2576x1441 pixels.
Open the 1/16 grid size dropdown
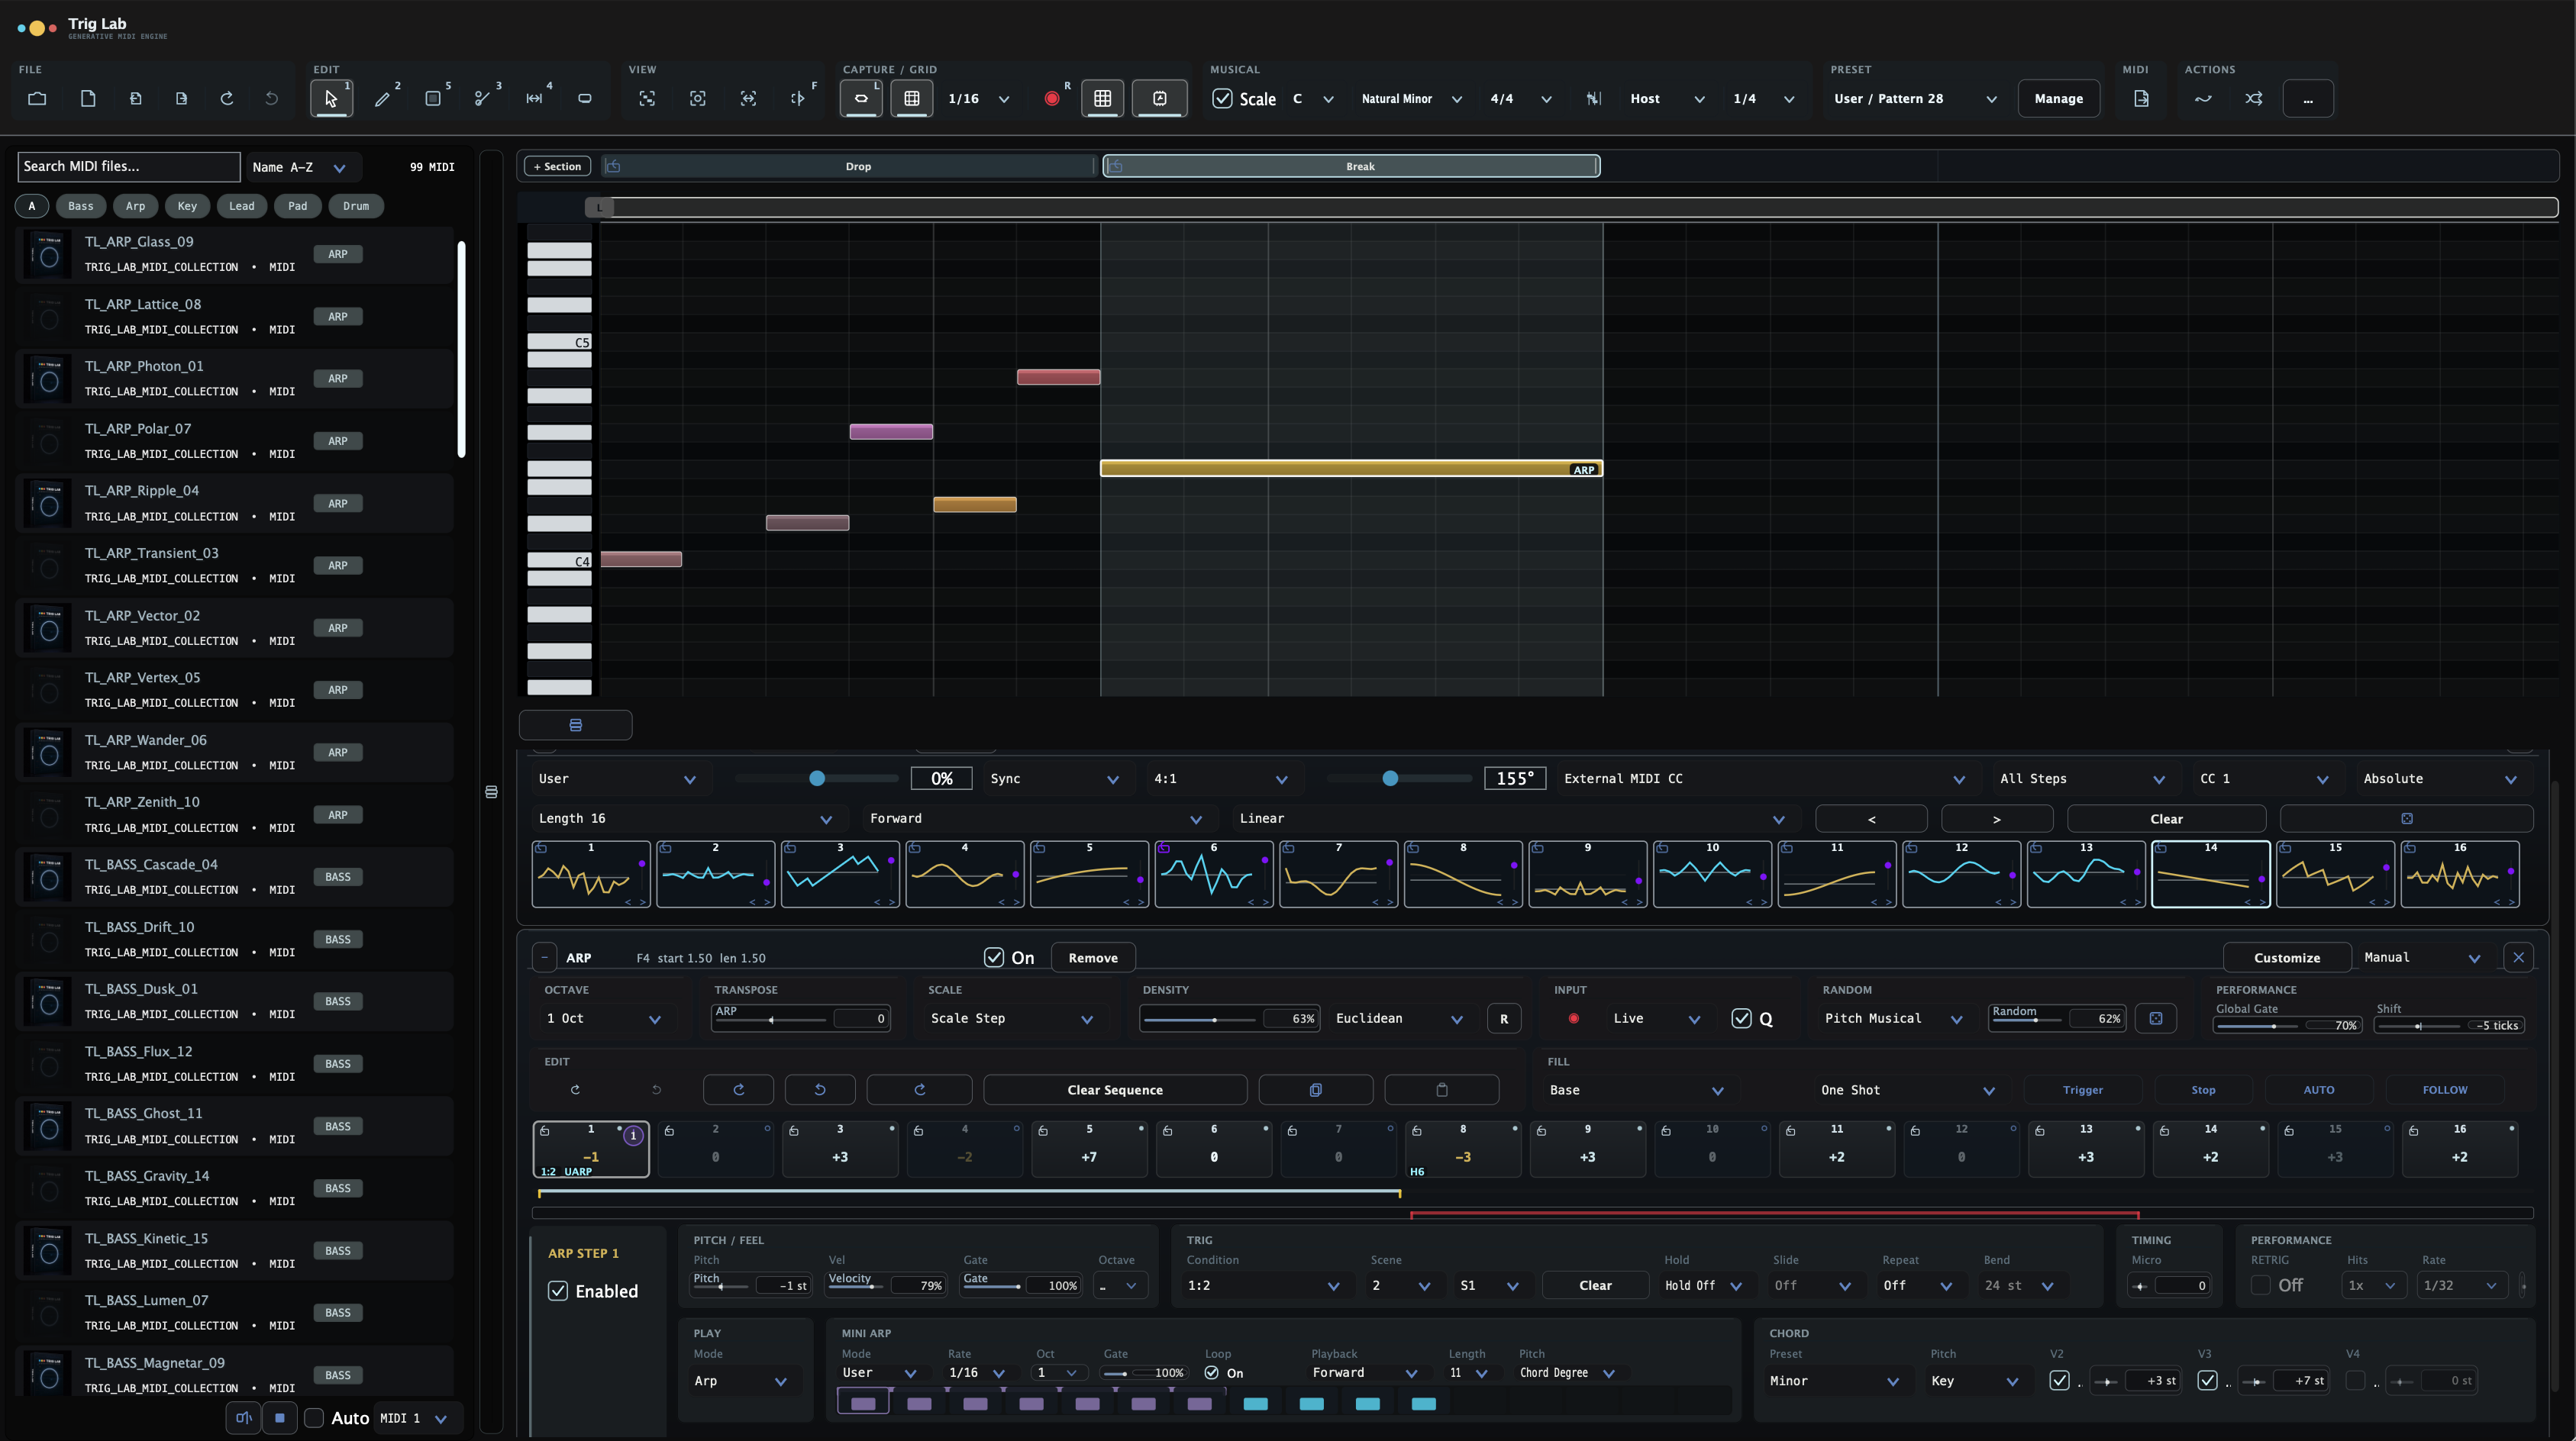978,98
